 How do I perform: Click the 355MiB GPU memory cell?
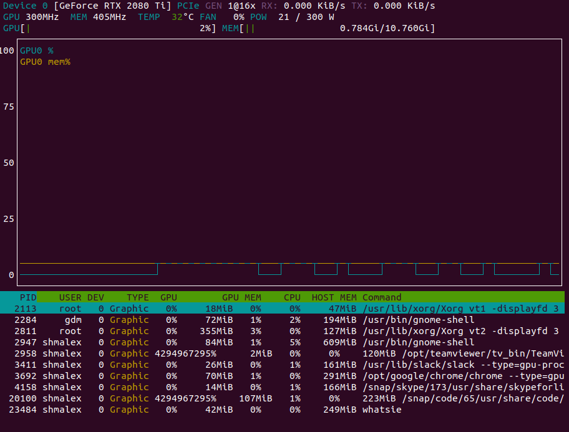(216, 331)
